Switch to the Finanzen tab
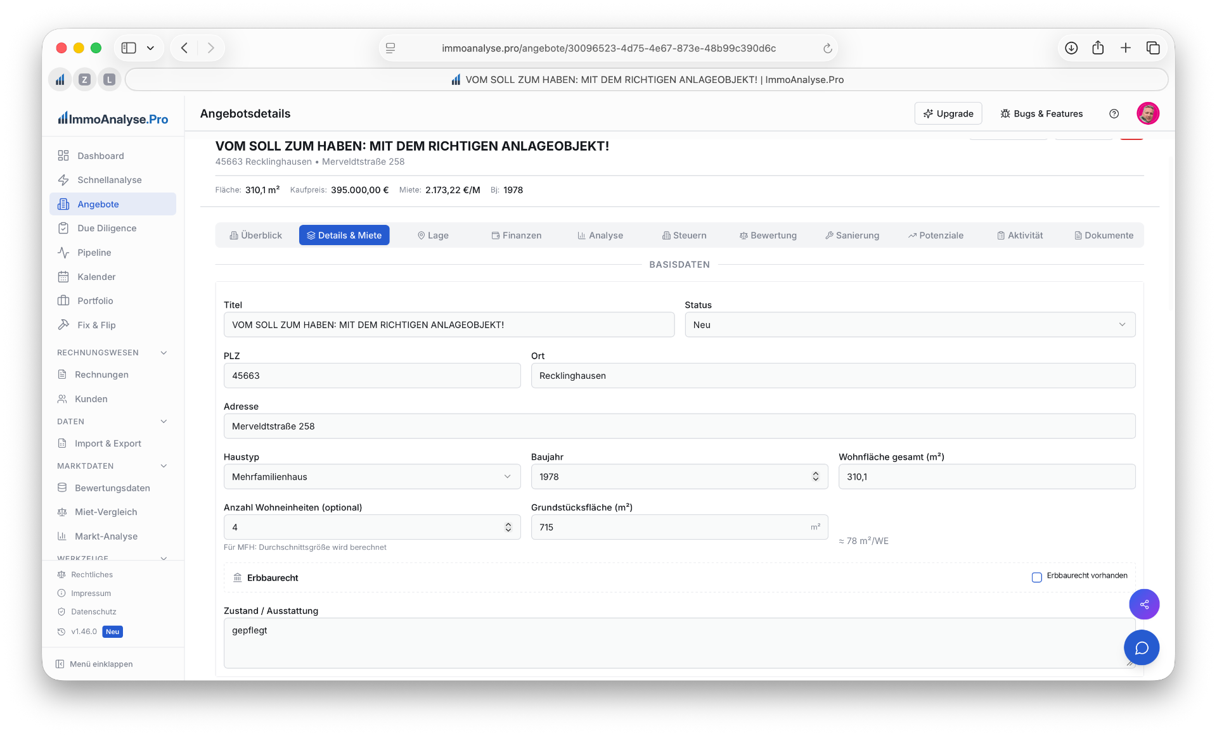The height and width of the screenshot is (736, 1217). coord(517,235)
